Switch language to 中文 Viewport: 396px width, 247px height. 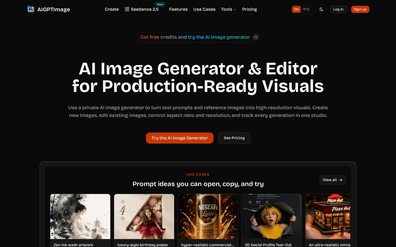[x=306, y=9]
